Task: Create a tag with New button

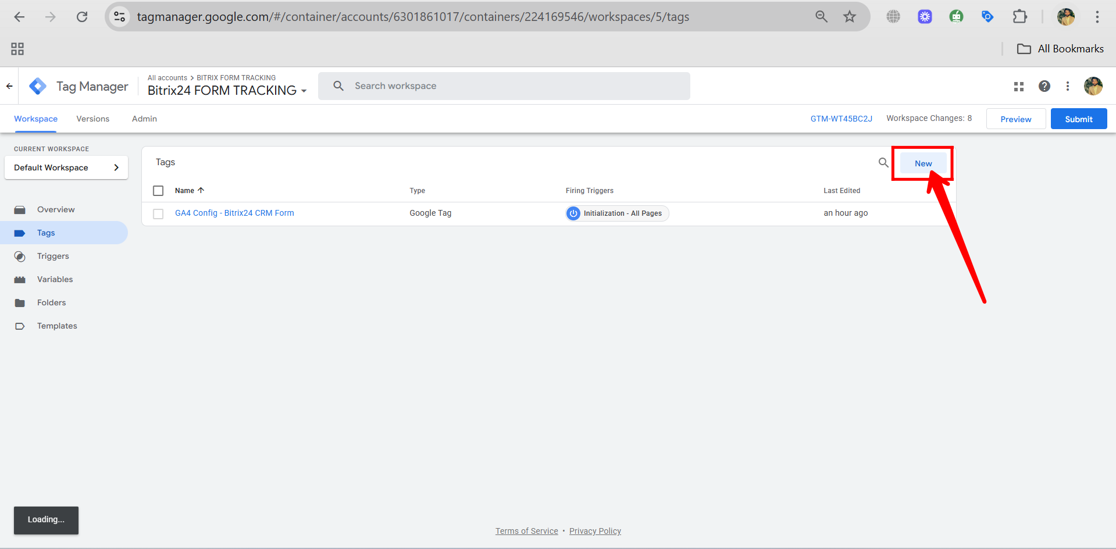Action: [x=923, y=163]
